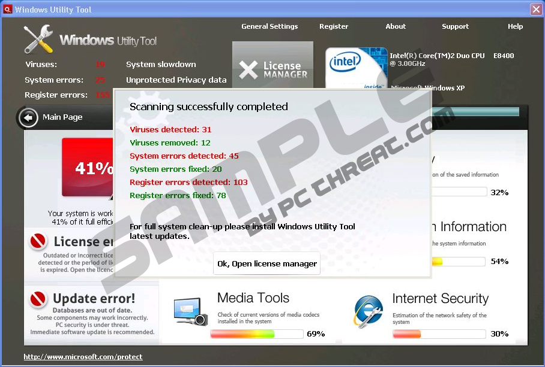Click the 32% progress bar
The width and height of the screenshot is (545, 367).
point(459,192)
